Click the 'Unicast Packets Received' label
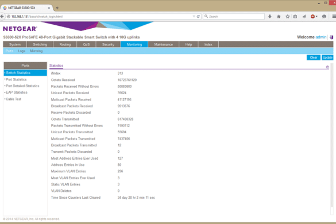The height and width of the screenshot is (224, 336). 70,93
